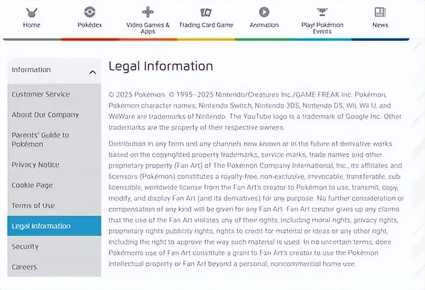This screenshot has width=425, height=290.
Task: Open the Security page link
Action: point(25,246)
